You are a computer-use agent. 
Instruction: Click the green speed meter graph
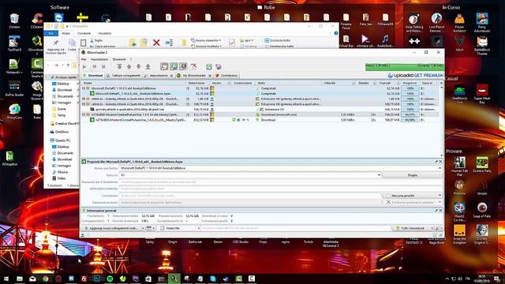(x=405, y=66)
